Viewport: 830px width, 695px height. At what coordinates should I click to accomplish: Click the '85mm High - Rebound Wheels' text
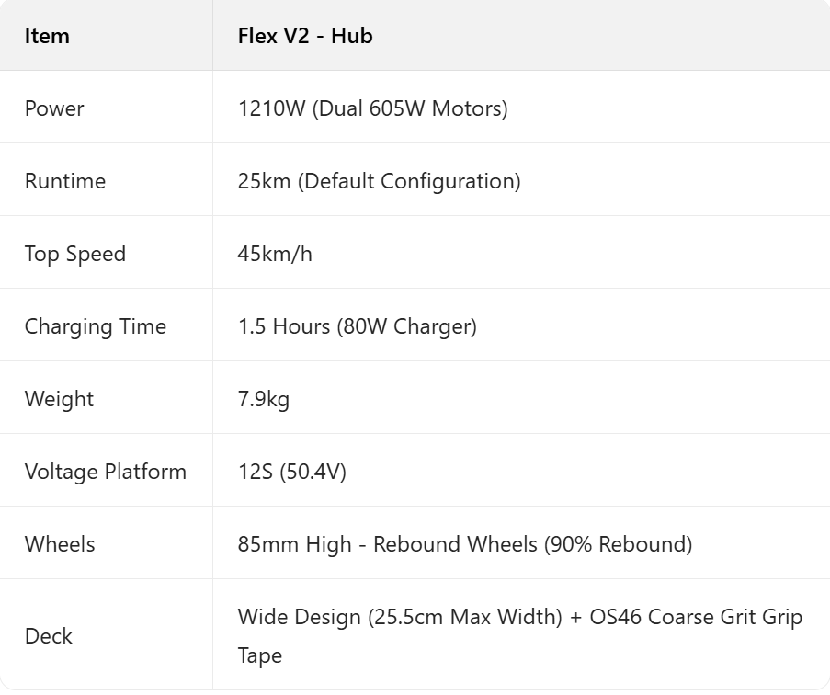(387, 544)
